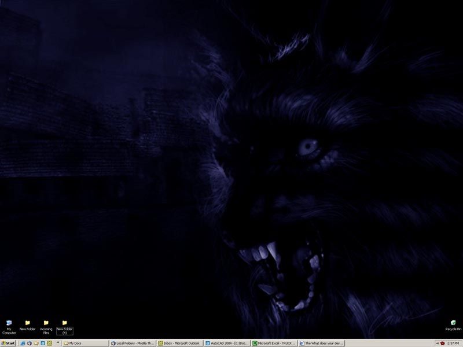The width and height of the screenshot is (463, 347).
Task: Switch to the My Docs taskbar window
Action: point(86,343)
